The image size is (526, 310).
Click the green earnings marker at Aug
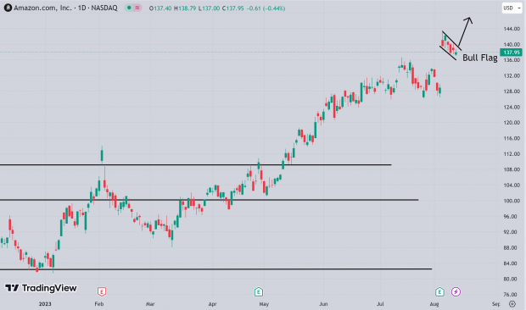pos(439,291)
